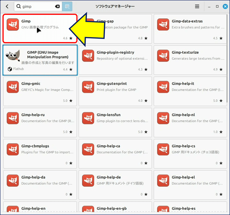230x215 pixels.
Task: Clear the gimp search text
Action: point(57,6)
